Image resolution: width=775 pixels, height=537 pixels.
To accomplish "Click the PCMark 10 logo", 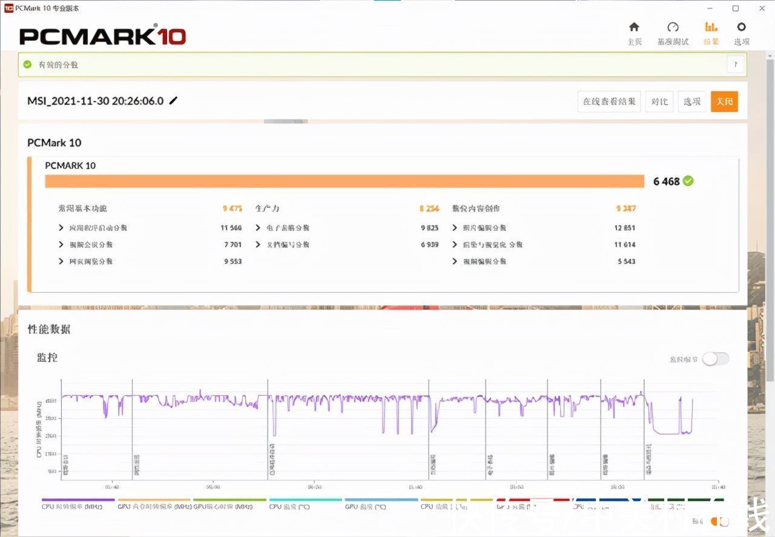I will pyautogui.click(x=102, y=36).
